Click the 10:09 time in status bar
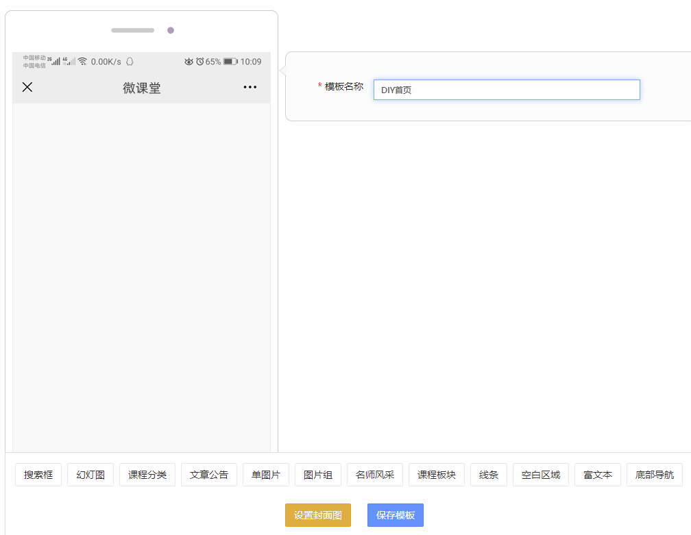 tap(251, 62)
